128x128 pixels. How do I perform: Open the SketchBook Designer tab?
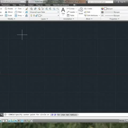[61, 5]
